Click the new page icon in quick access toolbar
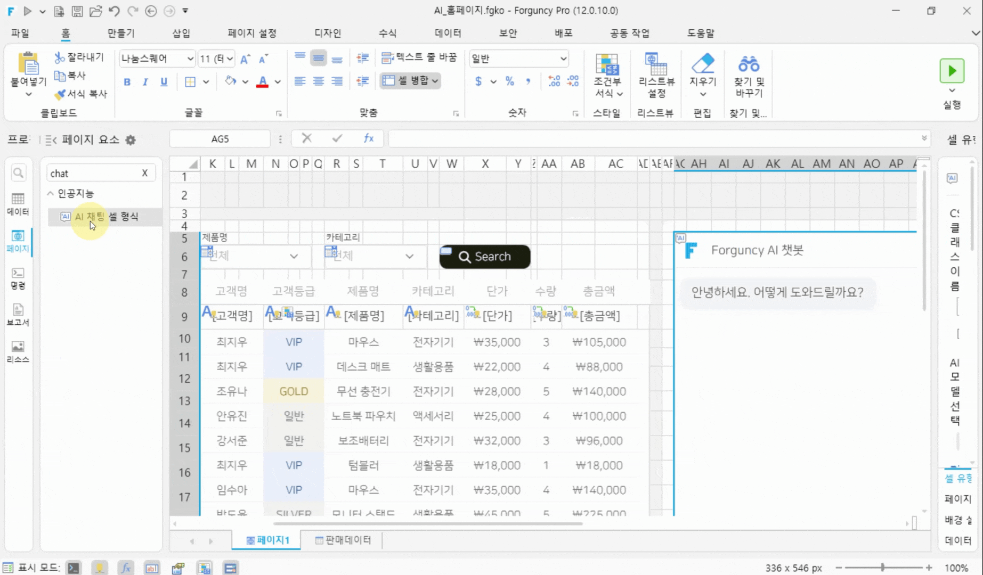 click(x=59, y=11)
